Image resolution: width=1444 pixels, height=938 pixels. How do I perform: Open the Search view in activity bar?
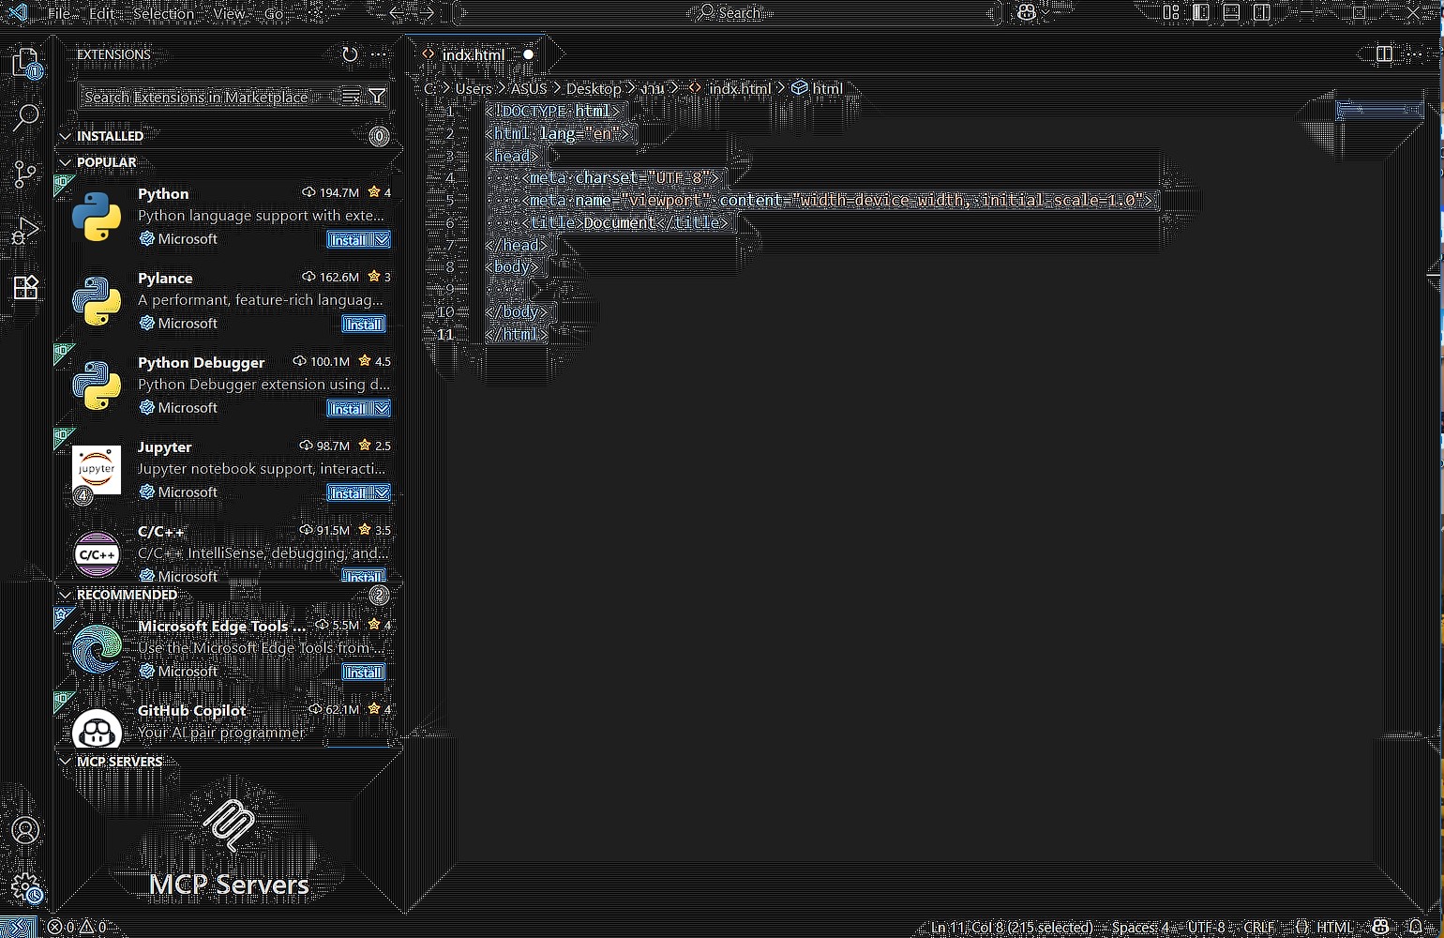click(25, 117)
